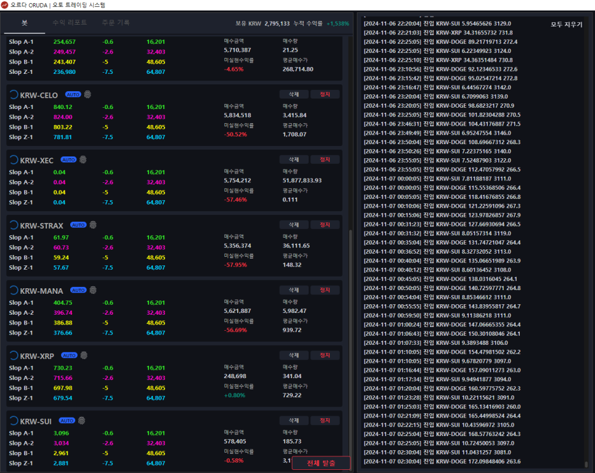
Task: Stop the KRW-CELO bot with 정지
Action: 325,94
